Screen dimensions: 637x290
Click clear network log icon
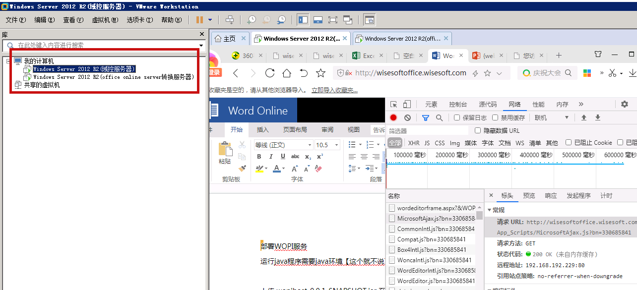point(407,117)
